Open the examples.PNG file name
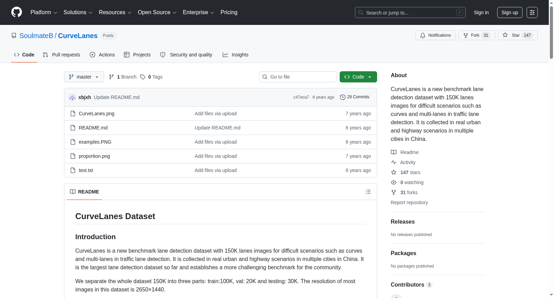The image size is (554, 298). point(95,142)
